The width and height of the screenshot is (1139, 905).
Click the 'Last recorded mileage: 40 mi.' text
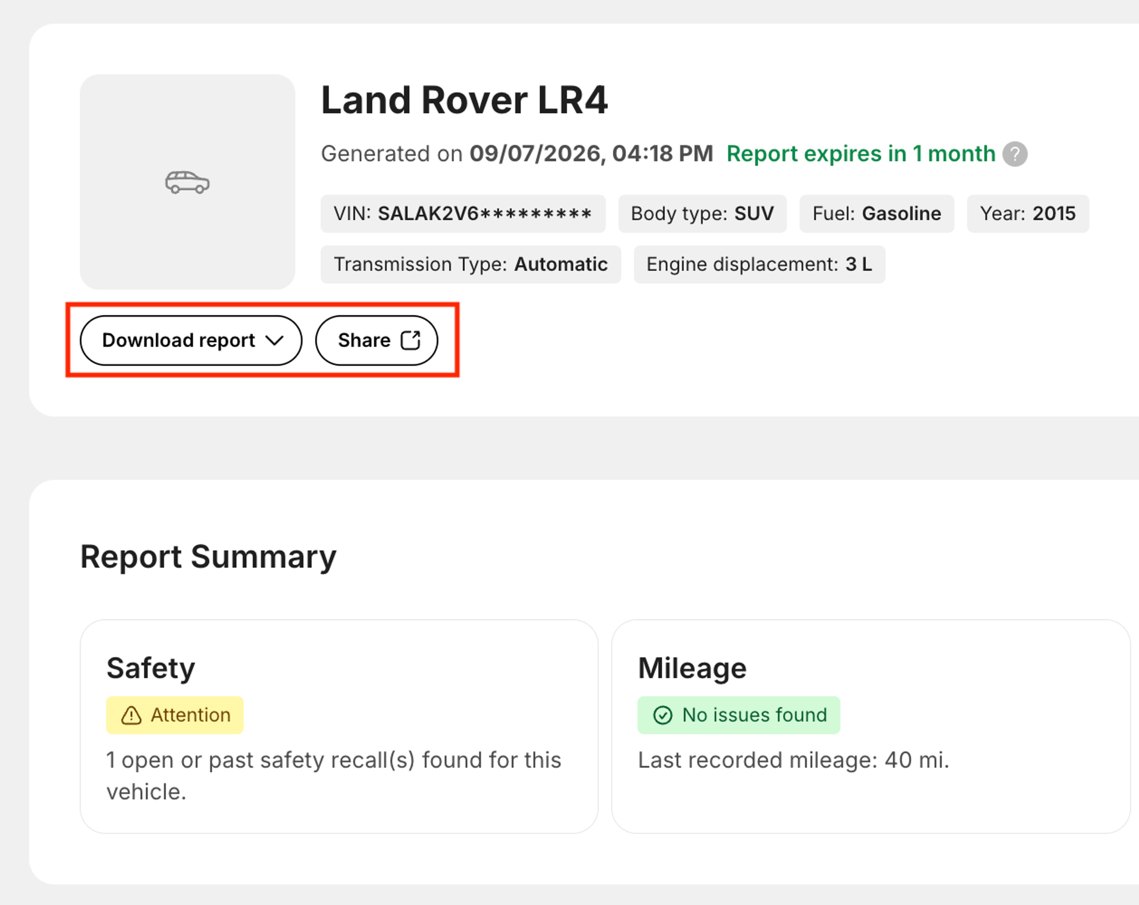pyautogui.click(x=793, y=760)
